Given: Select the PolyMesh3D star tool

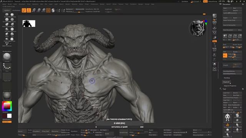Looking at the screenshot, I should point(237,120).
